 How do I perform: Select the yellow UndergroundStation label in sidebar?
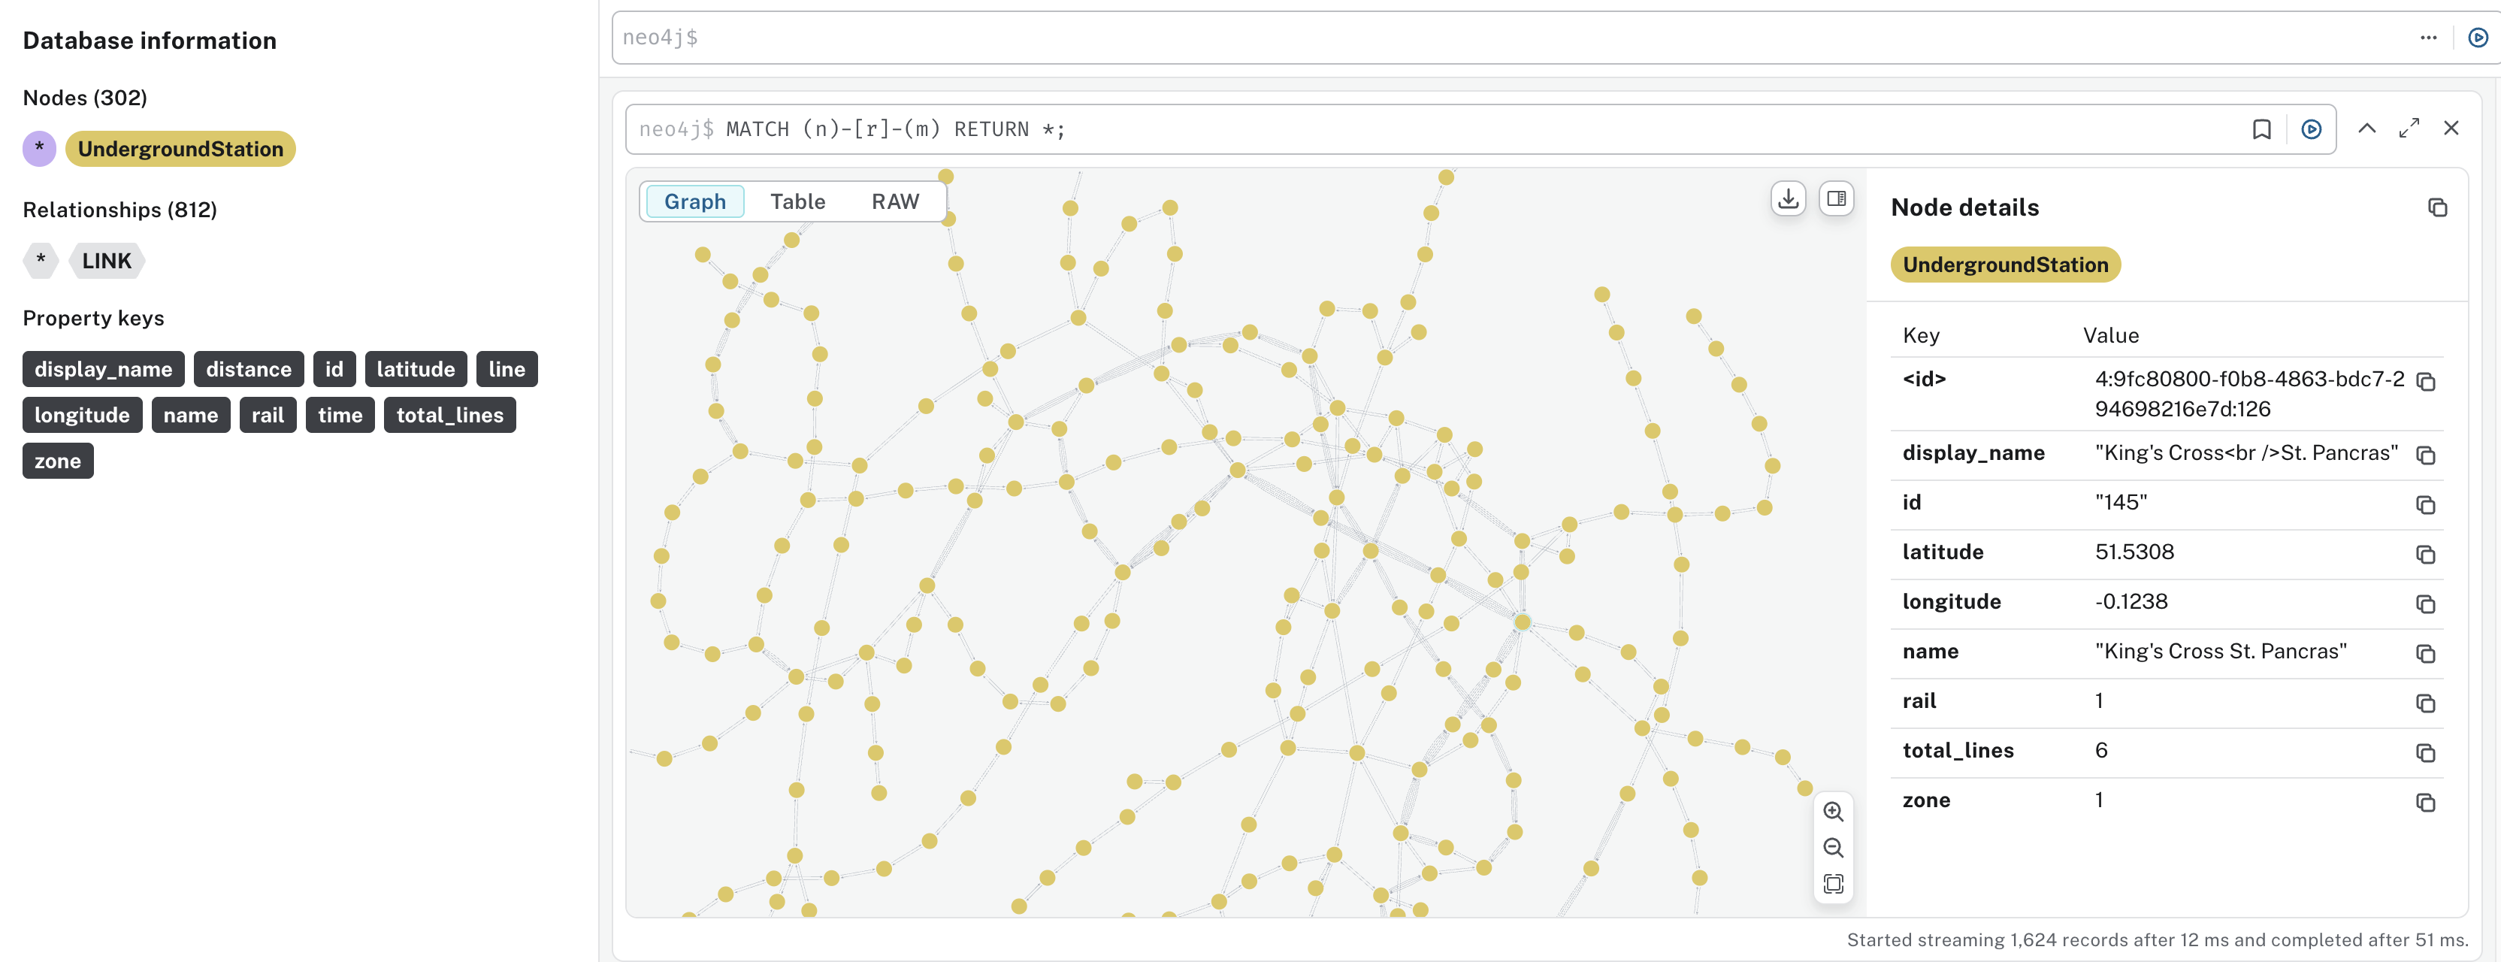pyautogui.click(x=180, y=150)
